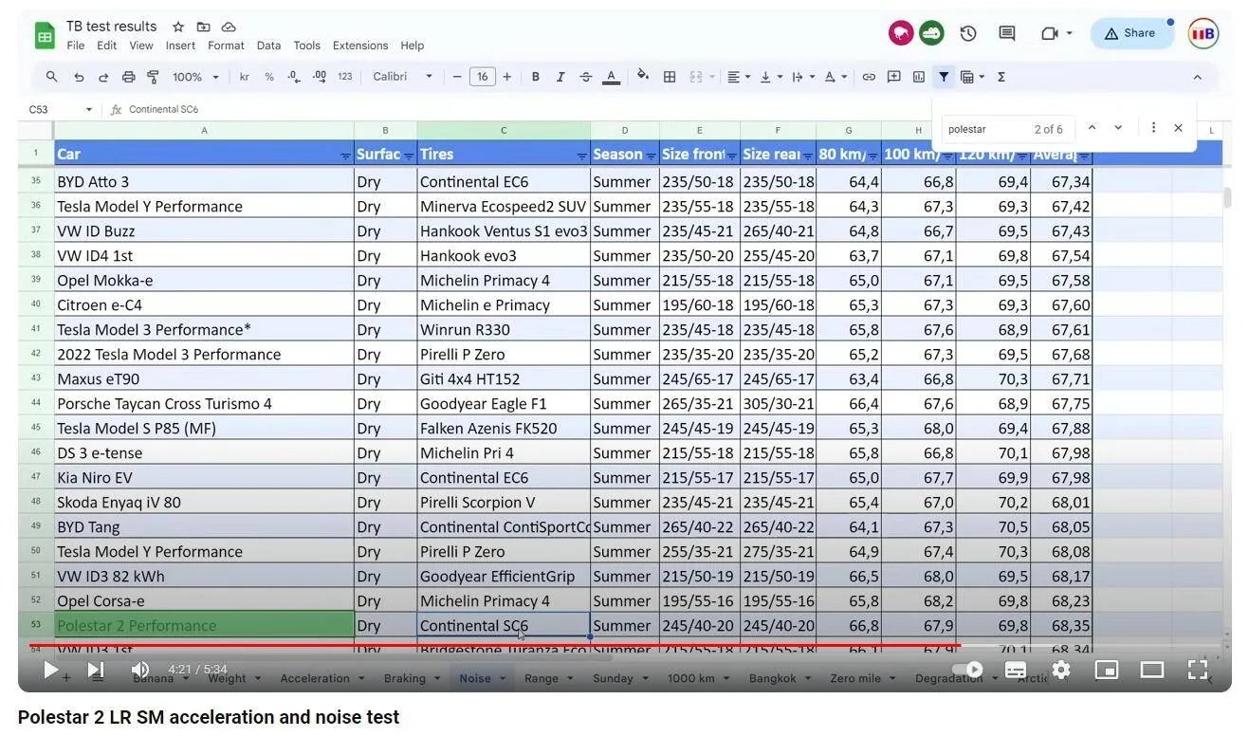Go to previous find result
The width and height of the screenshot is (1249, 736).
tap(1092, 128)
